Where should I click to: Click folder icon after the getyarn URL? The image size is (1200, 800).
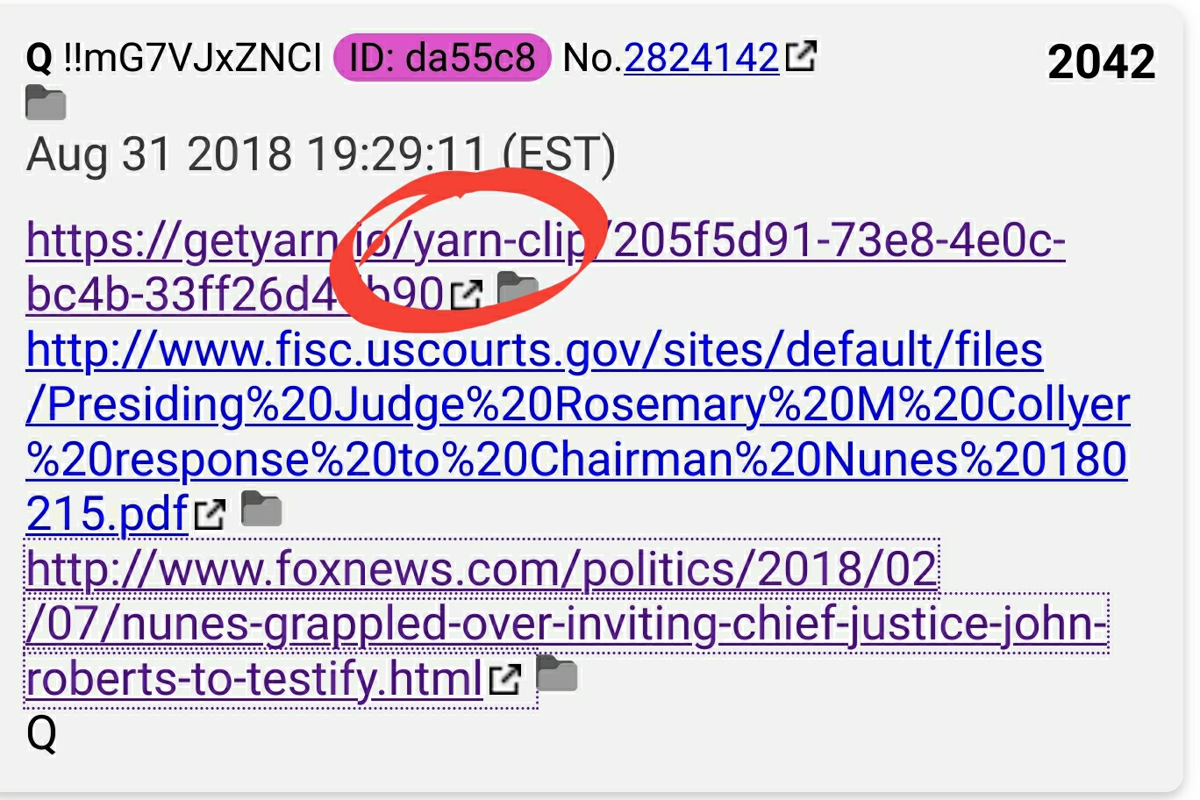pyautogui.click(x=518, y=289)
